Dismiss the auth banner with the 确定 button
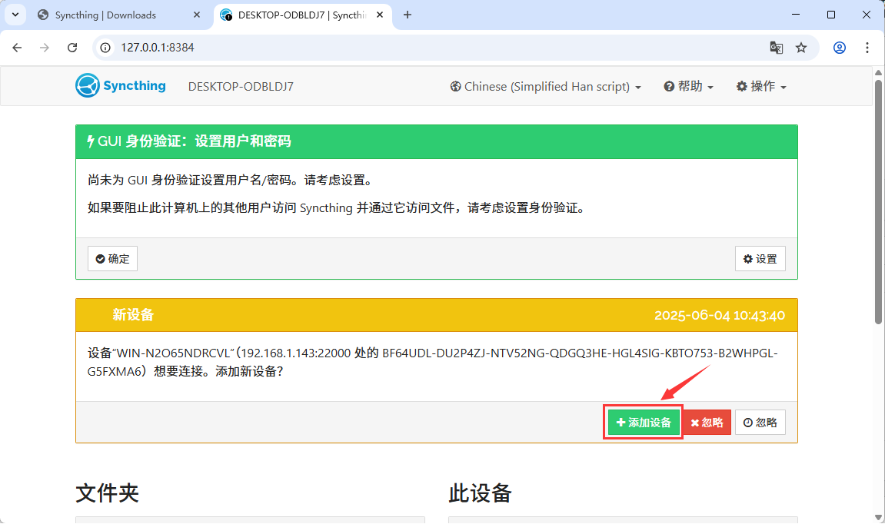The image size is (885, 524). click(x=112, y=258)
